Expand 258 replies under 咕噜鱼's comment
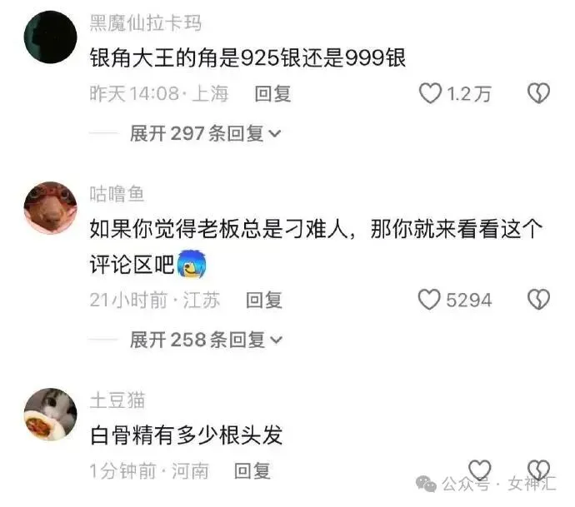This screenshot has height=507, width=575. coord(206,340)
